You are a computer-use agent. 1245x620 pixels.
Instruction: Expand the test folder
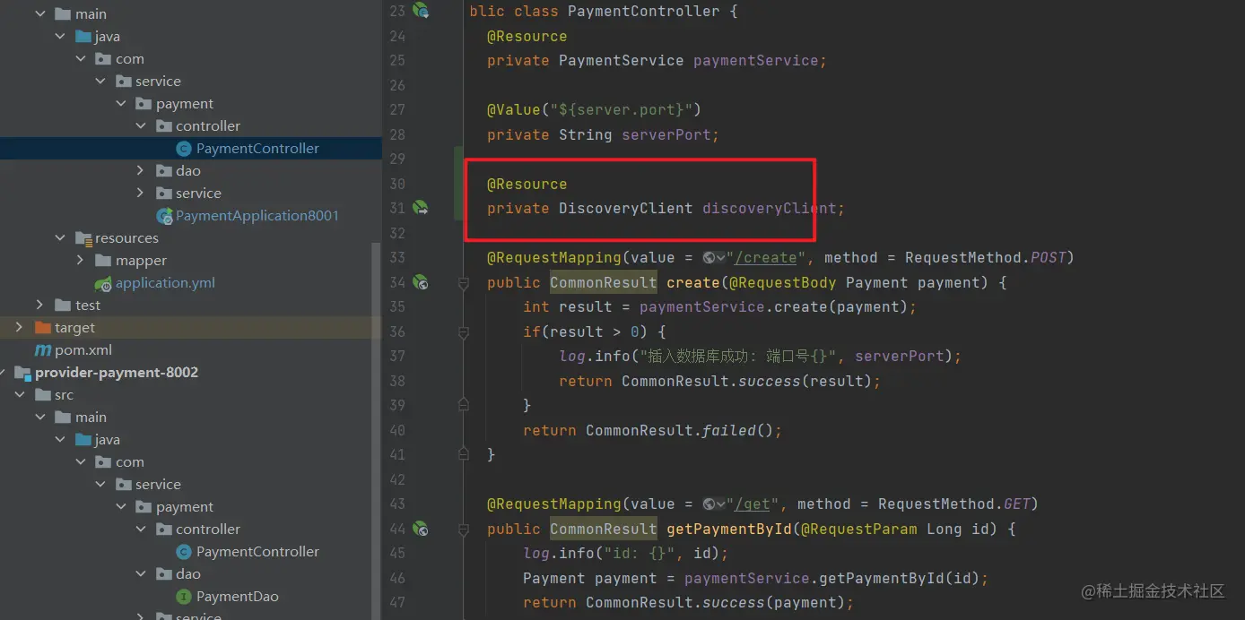[39, 306]
